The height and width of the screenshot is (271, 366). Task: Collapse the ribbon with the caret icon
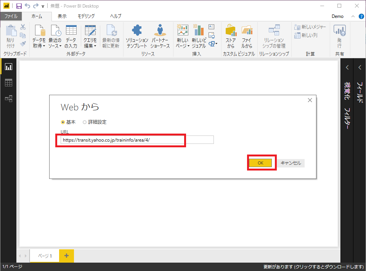pyautogui.click(x=353, y=16)
